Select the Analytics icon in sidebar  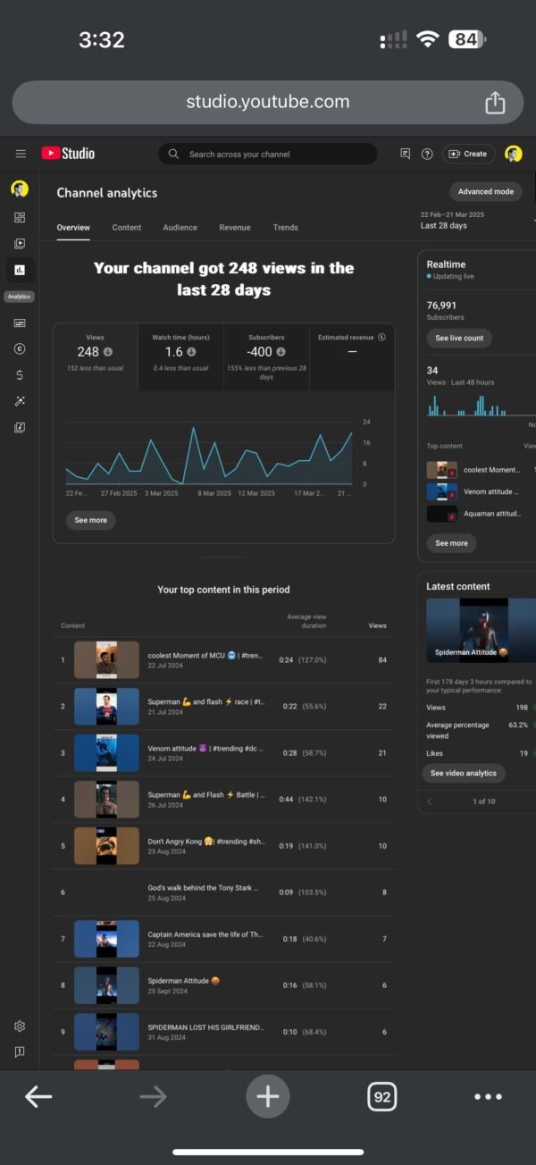click(20, 270)
